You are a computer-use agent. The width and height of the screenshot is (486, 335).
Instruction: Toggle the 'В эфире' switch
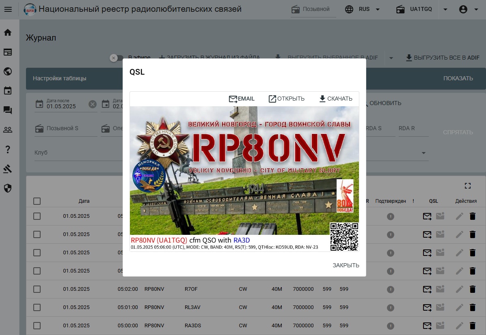(117, 58)
